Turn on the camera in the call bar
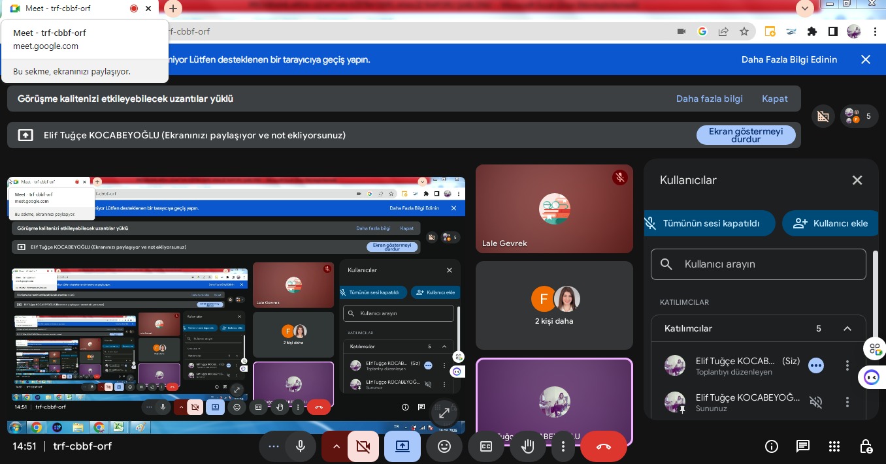 tap(363, 446)
